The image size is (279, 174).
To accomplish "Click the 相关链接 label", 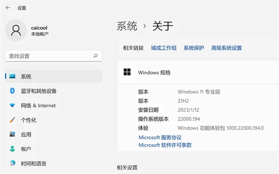I will pyautogui.click(x=133, y=48).
